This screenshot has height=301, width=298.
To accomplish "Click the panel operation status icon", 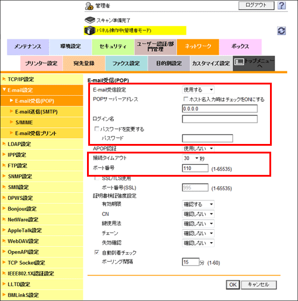I will [90, 30].
